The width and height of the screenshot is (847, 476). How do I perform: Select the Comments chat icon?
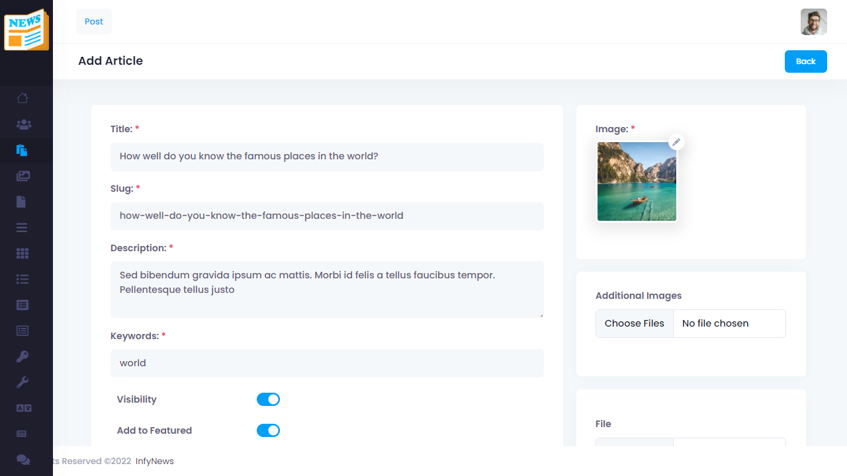coord(22,459)
